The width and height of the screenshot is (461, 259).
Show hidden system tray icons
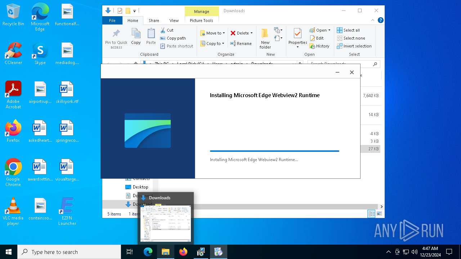(x=388, y=252)
